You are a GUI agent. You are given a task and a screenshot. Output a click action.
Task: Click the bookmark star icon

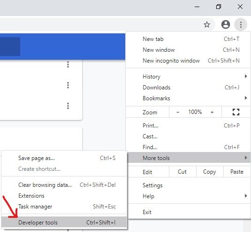[x=206, y=24]
